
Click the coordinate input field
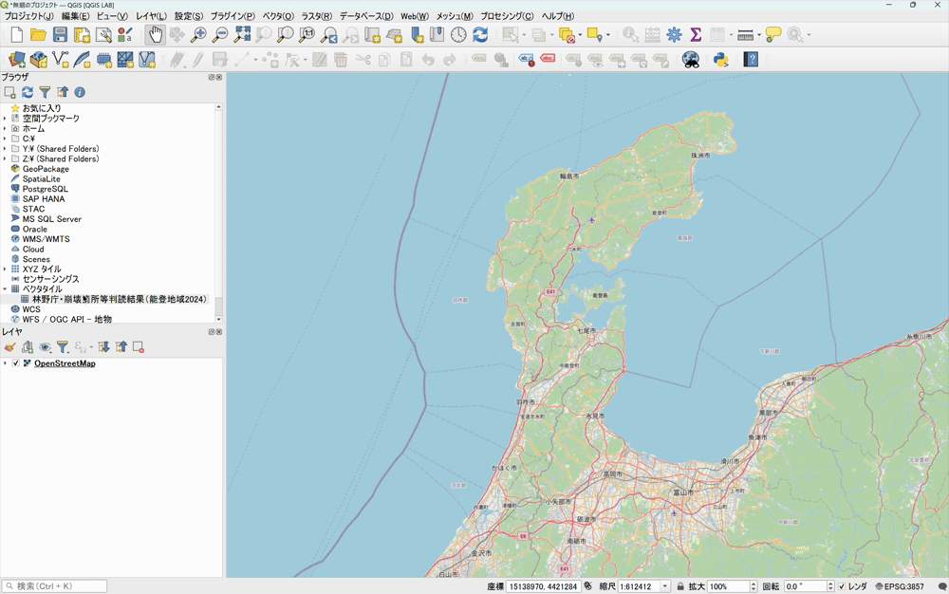tap(543, 586)
